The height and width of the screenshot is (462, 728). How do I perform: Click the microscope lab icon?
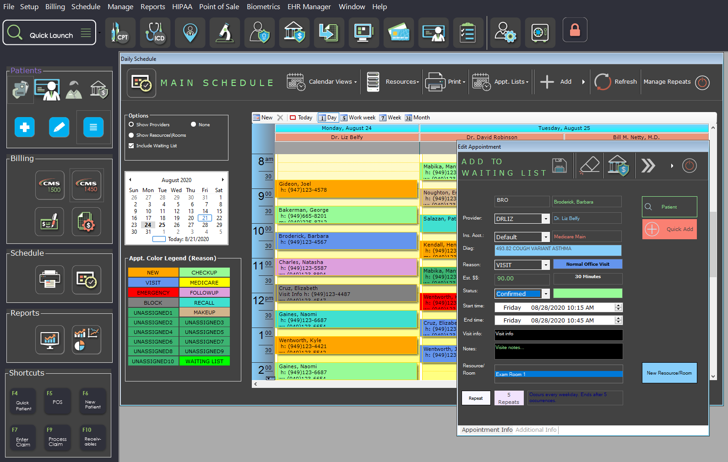tap(225, 32)
